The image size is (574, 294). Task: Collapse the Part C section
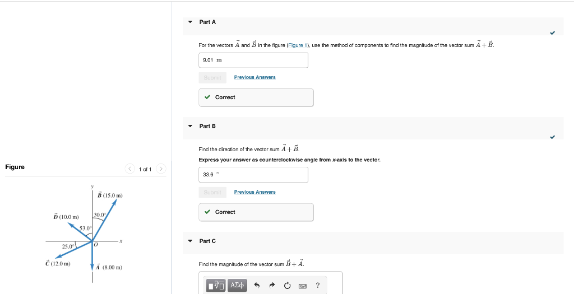point(191,241)
